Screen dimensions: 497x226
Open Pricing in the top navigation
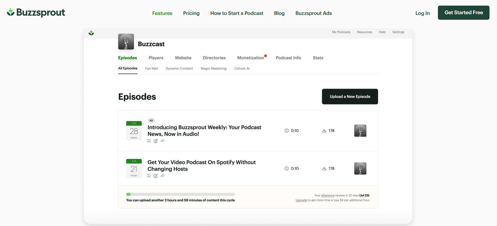[x=191, y=13]
